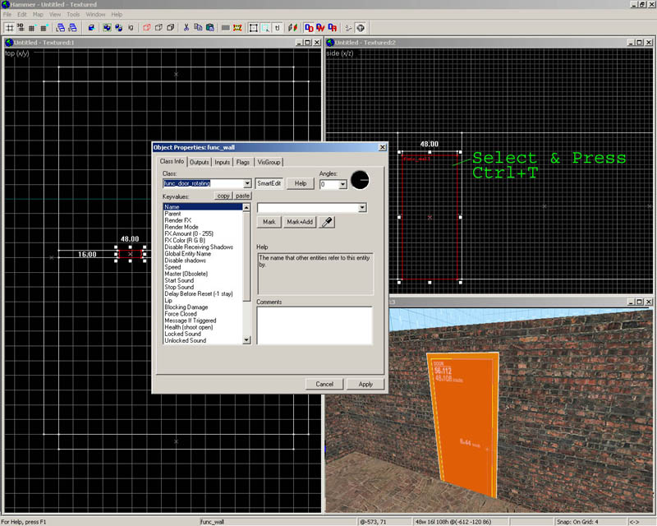Click the Smaller Grid toolbar icon

point(32,28)
